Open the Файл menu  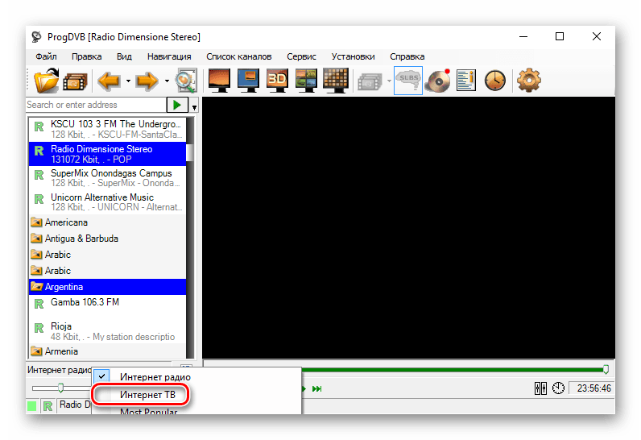(46, 56)
